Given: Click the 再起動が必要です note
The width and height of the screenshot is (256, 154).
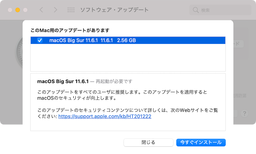Looking at the screenshot, I should click(x=114, y=81).
